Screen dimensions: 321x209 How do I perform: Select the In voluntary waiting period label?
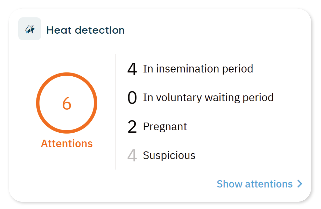[x=208, y=98]
